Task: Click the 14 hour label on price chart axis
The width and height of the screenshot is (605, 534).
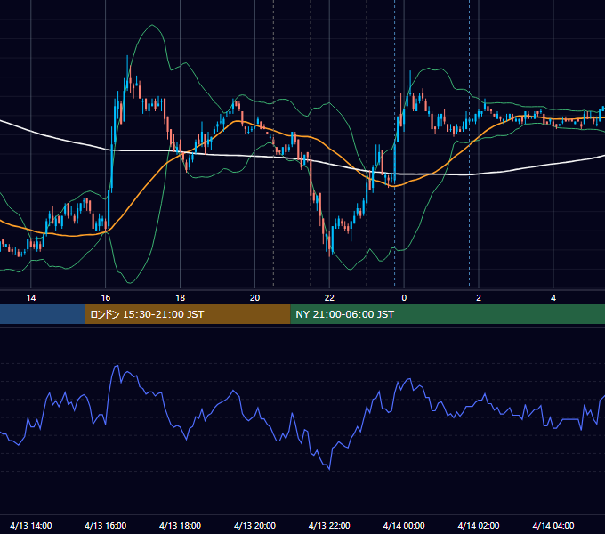Action: [31, 298]
